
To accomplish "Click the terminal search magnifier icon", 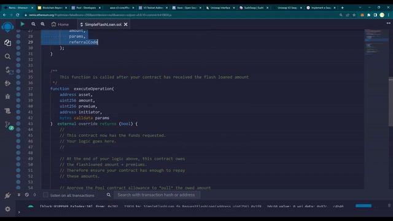I will pos(109,195).
